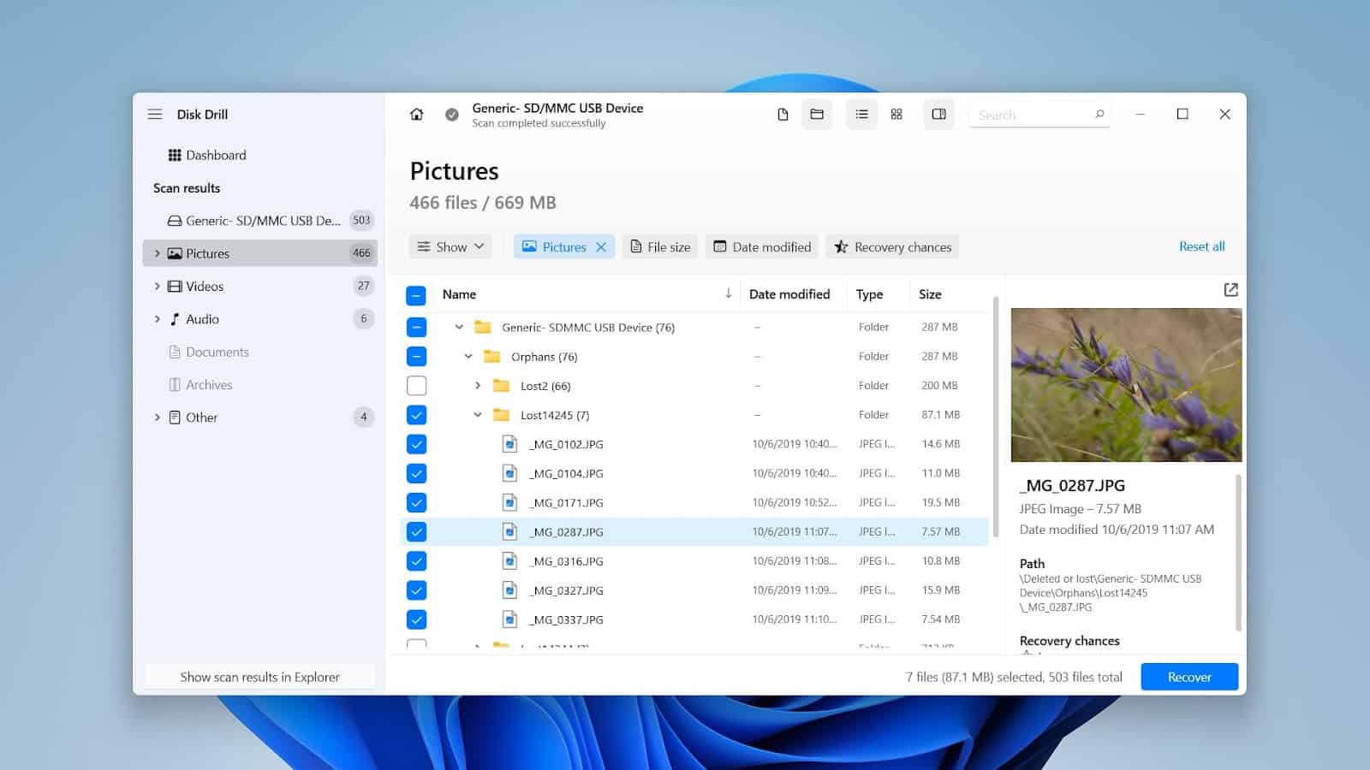Toggle checkbox for Generic- SDMMC USB Device folder

416,327
